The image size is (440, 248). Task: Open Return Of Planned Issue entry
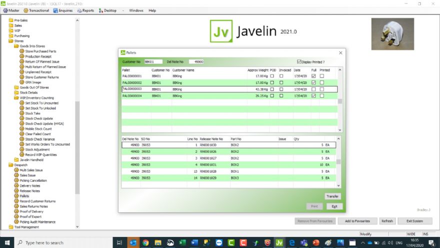click(x=42, y=62)
